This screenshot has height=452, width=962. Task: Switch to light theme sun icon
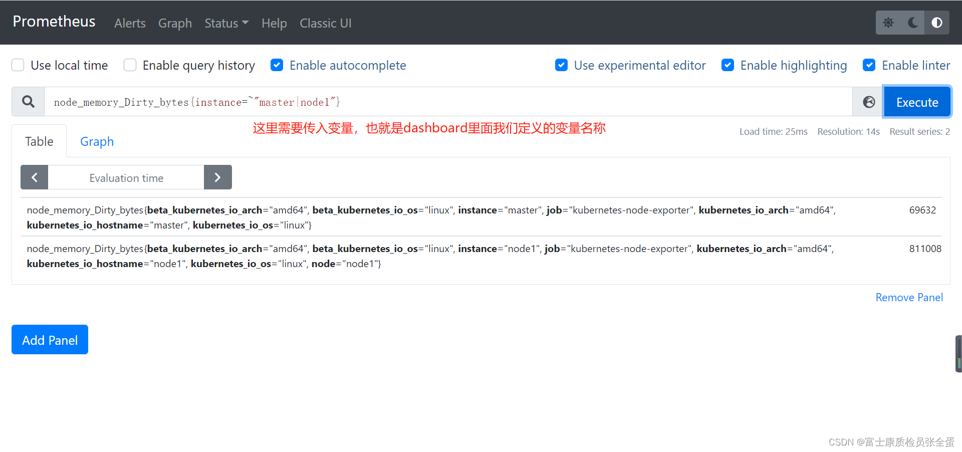tap(888, 23)
